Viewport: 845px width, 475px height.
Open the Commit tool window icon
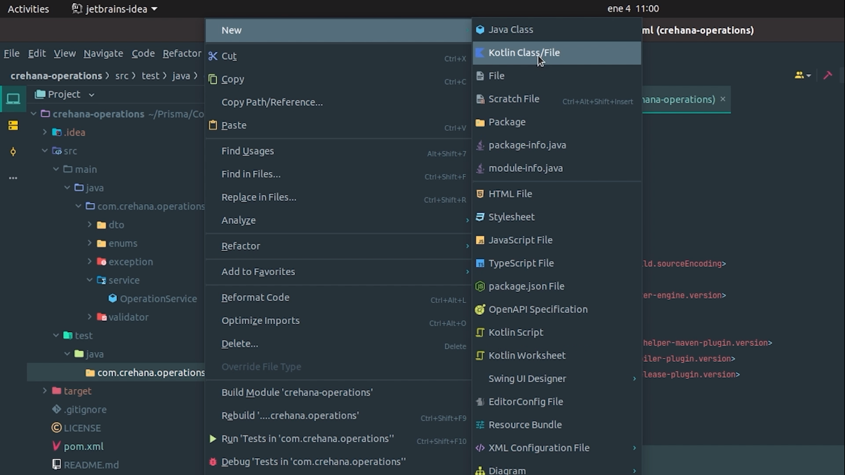point(13,126)
